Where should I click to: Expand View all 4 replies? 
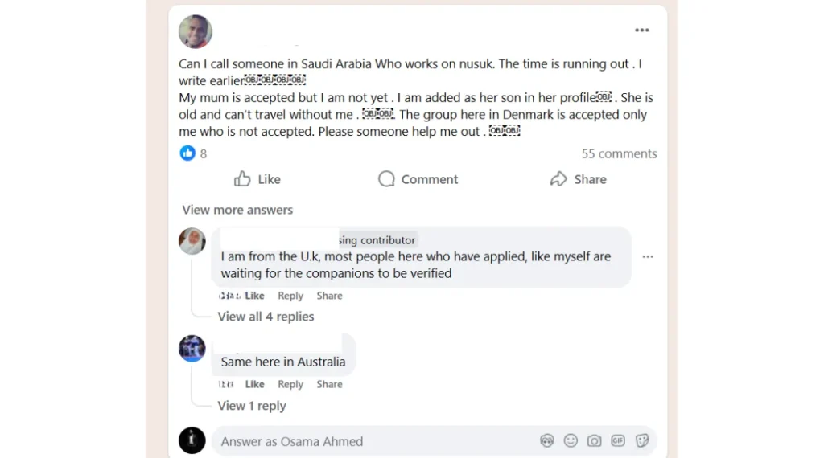click(266, 317)
